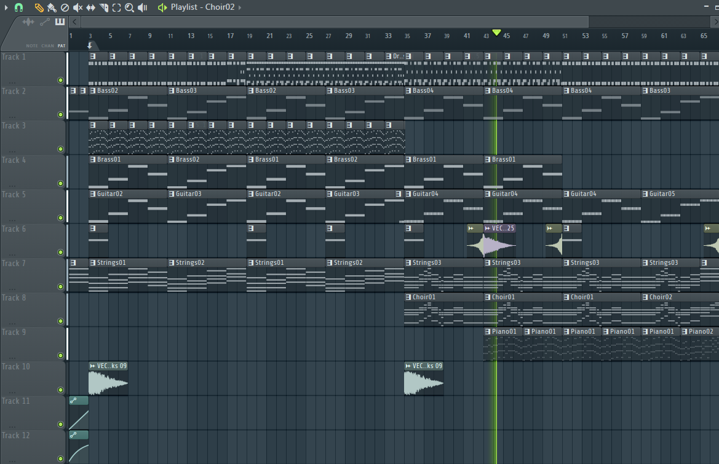719x464 pixels.
Task: Show patterns with the piano keys icon
Action: click(60, 22)
